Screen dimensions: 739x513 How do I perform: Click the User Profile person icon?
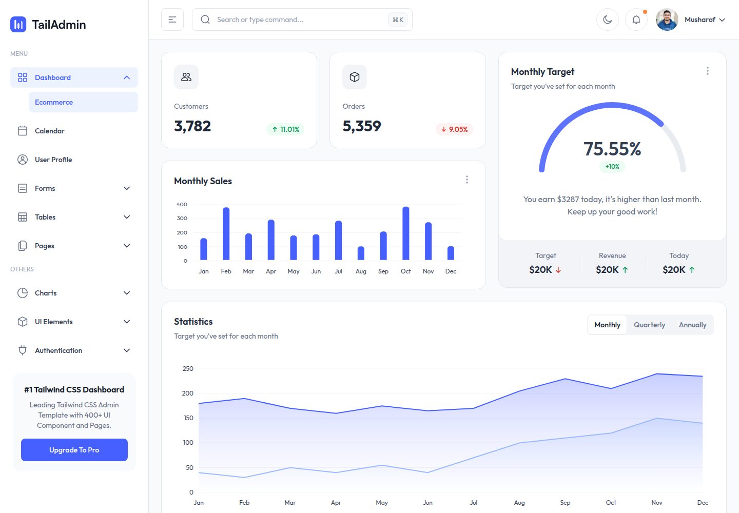pos(23,160)
